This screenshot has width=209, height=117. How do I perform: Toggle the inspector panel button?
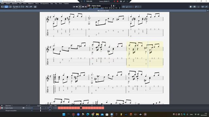10,6
